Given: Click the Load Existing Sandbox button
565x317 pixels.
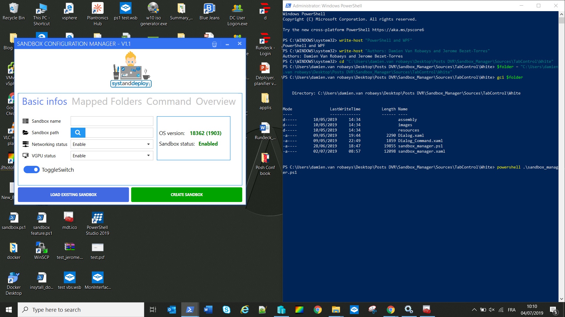Looking at the screenshot, I should [73, 195].
